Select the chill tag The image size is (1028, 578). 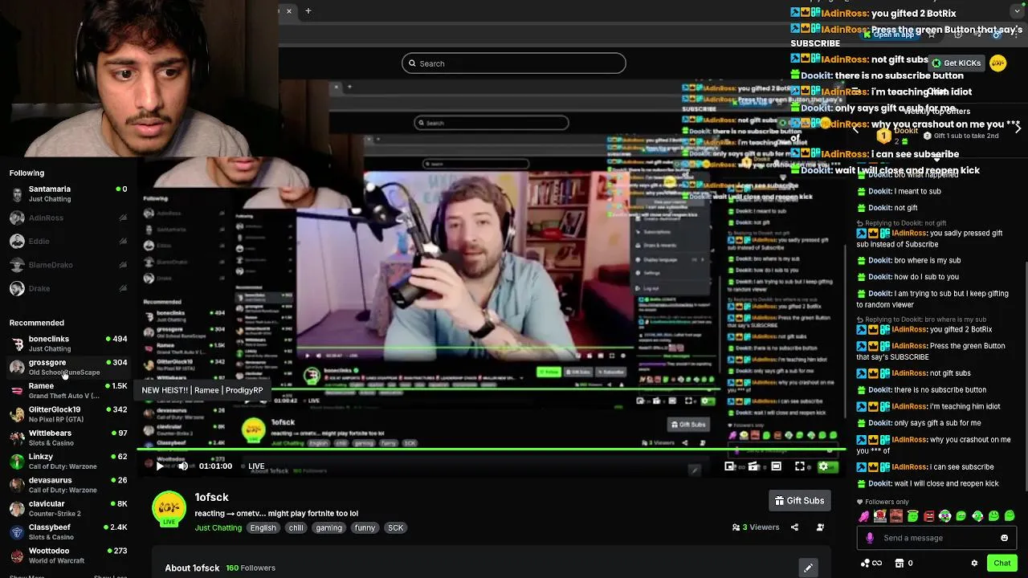[296, 527]
